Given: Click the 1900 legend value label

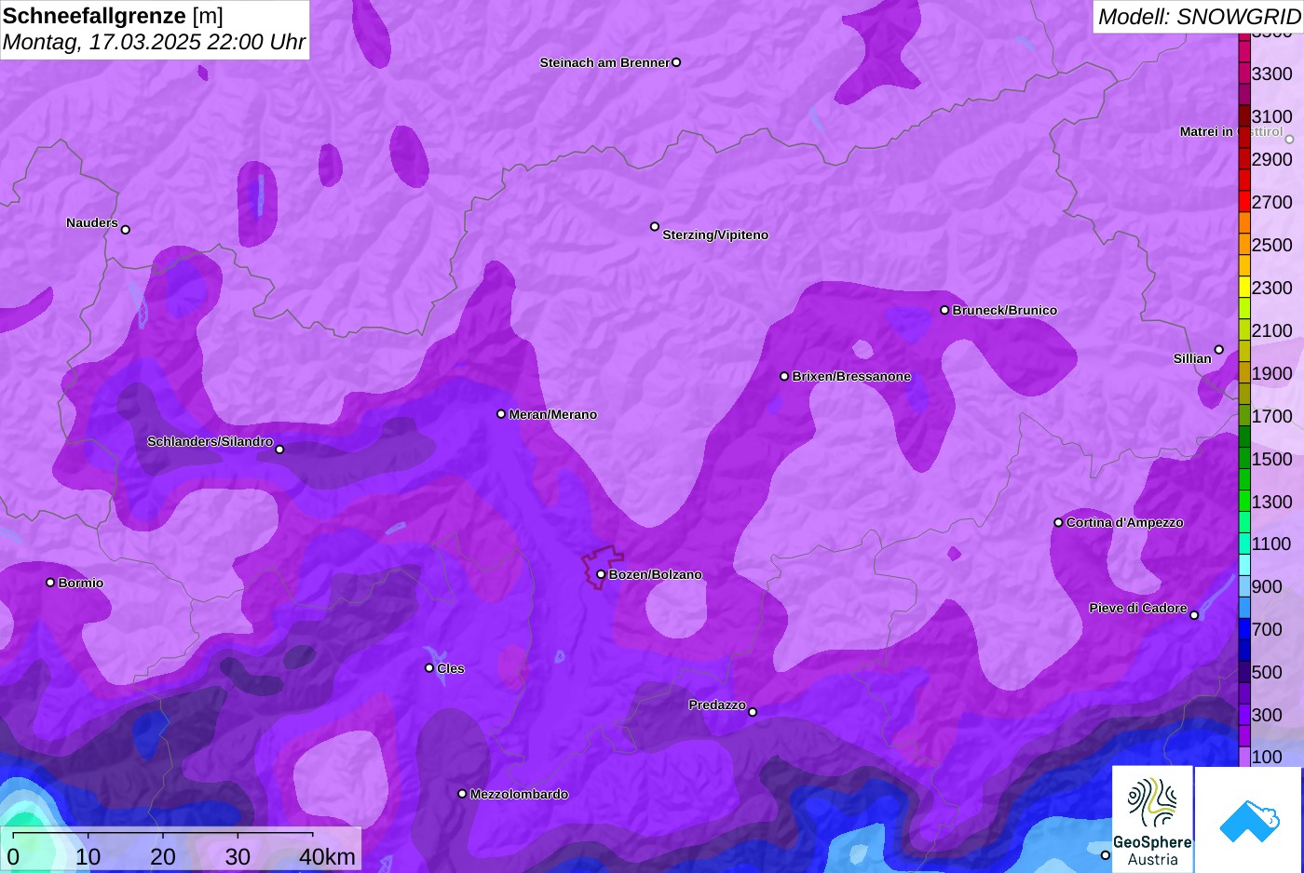Looking at the screenshot, I should click(x=1271, y=373).
